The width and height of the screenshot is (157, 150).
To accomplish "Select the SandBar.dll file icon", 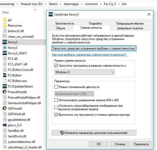I will [5, 131].
